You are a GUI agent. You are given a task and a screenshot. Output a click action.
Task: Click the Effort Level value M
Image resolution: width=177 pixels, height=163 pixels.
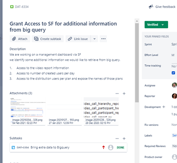pos(173,55)
